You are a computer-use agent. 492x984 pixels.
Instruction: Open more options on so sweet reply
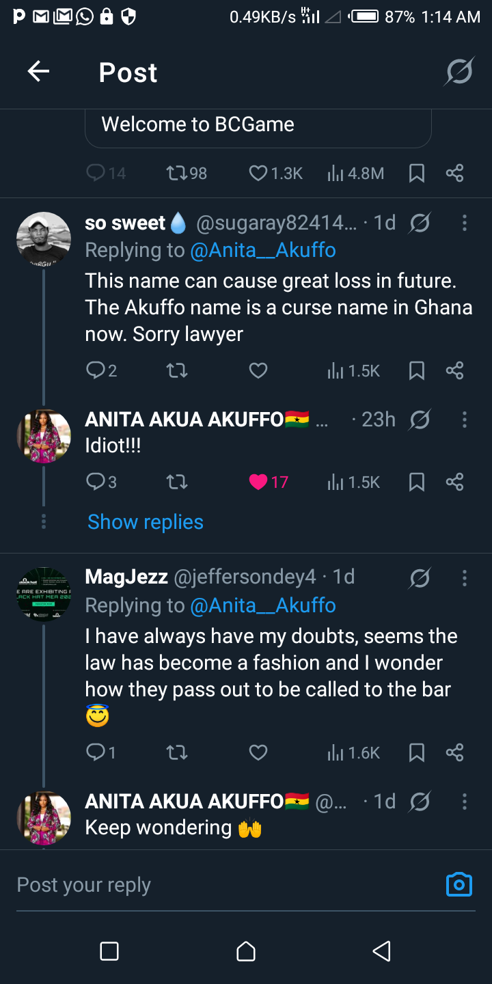pyautogui.click(x=465, y=223)
